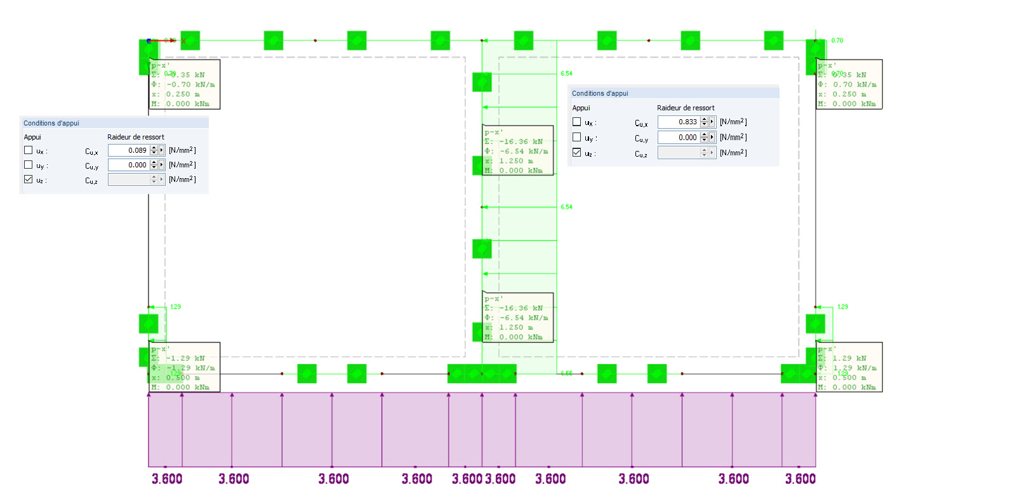Click the Cu,y field in the left panel
The image size is (1015, 499).
tap(129, 165)
